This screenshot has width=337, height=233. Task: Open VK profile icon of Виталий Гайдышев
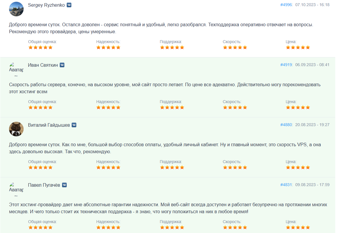coord(74,125)
